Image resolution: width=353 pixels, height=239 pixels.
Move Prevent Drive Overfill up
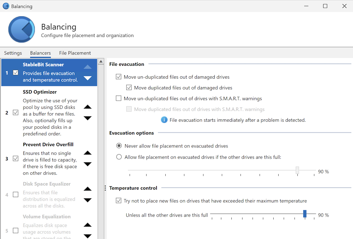88,153
